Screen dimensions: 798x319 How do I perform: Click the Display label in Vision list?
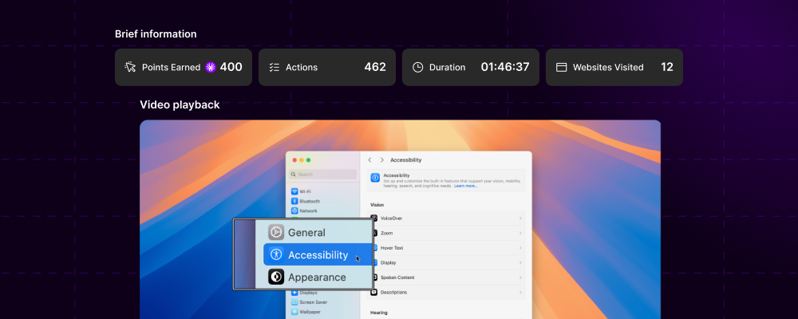(389, 262)
